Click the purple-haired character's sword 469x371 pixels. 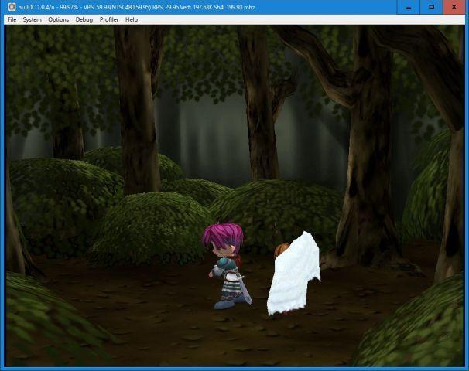pyautogui.click(x=243, y=290)
